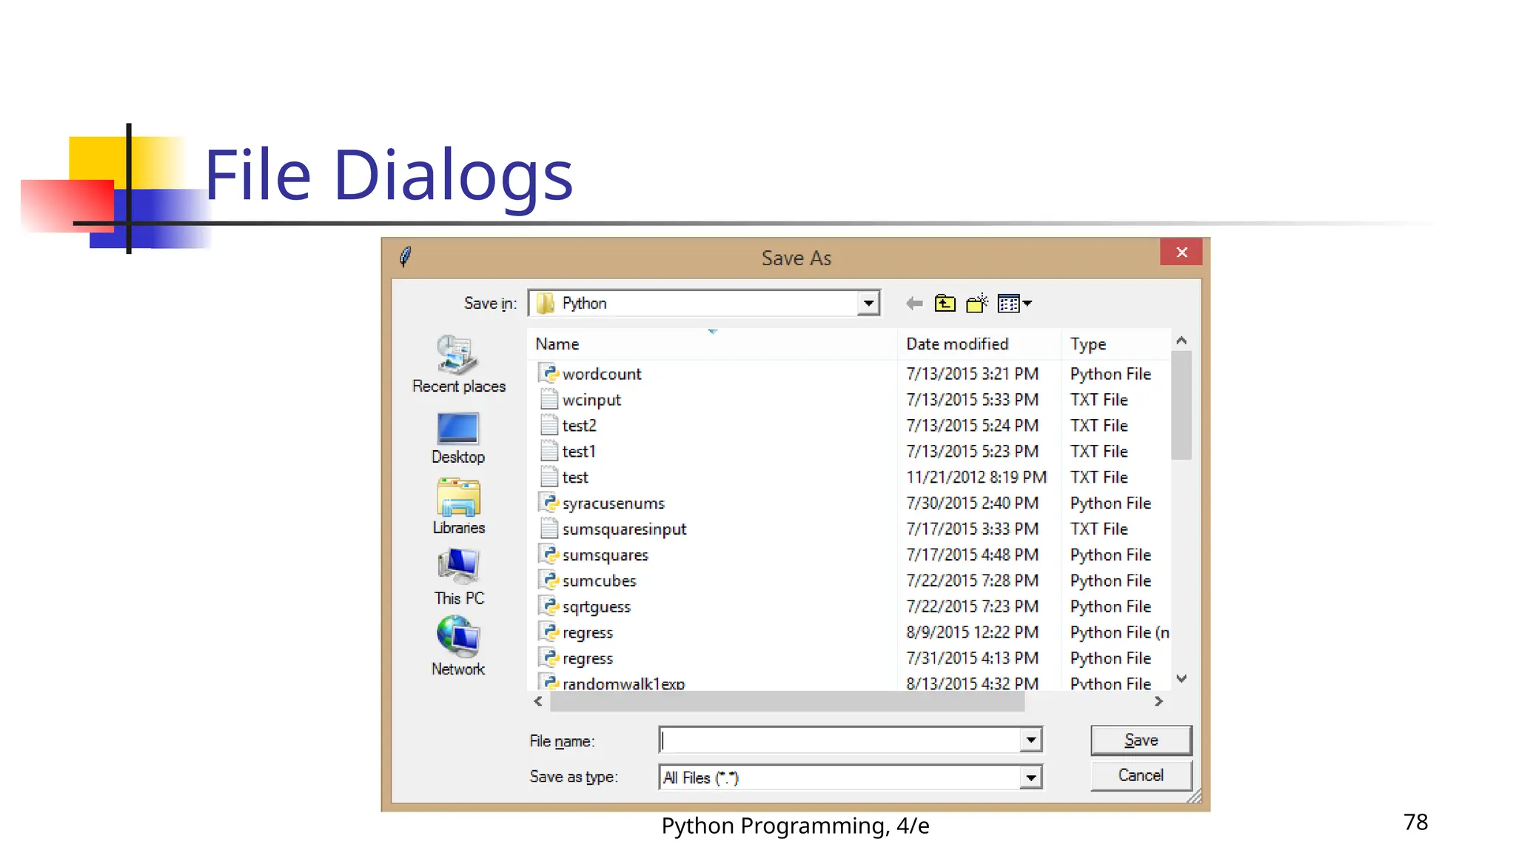The width and height of the screenshot is (1516, 853).
Task: Select This PC in places bar
Action: click(459, 578)
